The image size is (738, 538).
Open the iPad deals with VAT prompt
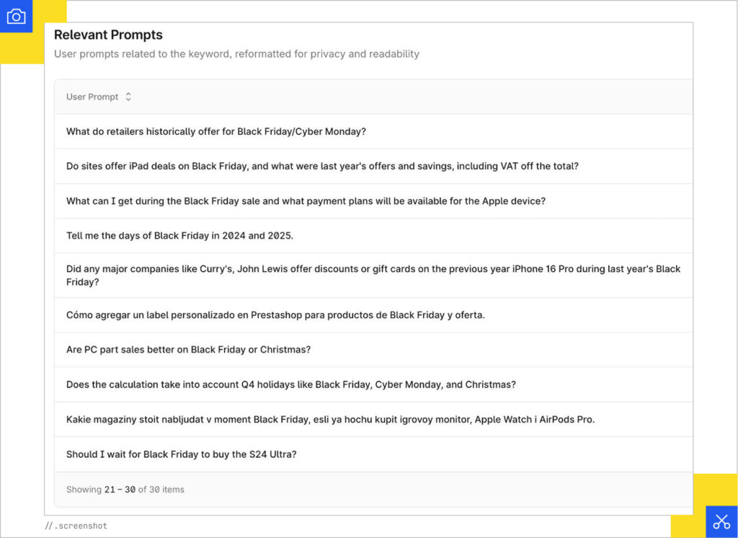[x=322, y=166]
